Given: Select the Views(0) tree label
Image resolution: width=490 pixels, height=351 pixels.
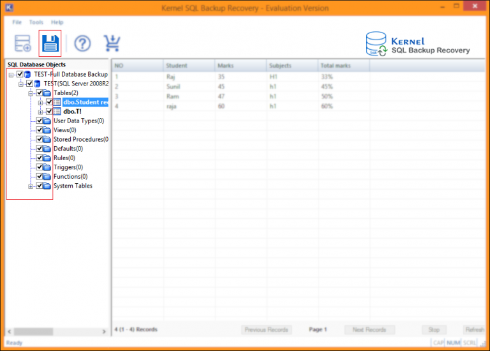Looking at the screenshot, I should point(65,130).
